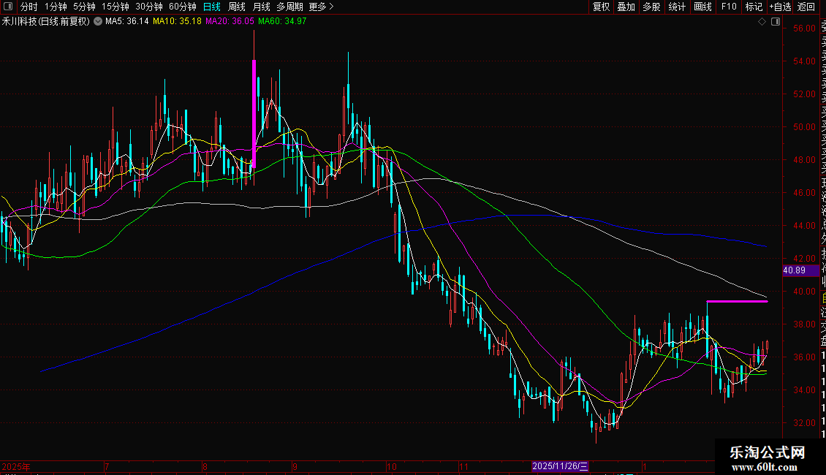The width and height of the screenshot is (826, 475).
Task: Open the 复权 adjustment menu
Action: [601, 7]
